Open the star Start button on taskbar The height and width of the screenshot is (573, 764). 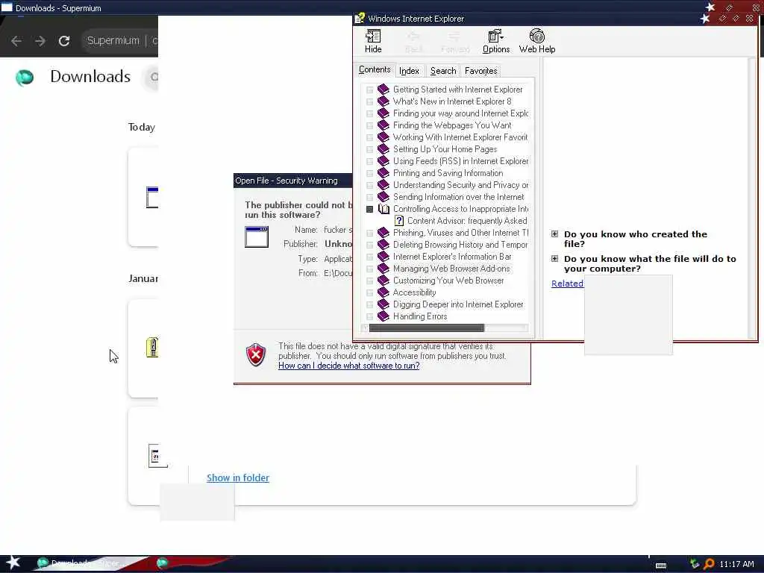pyautogui.click(x=13, y=563)
